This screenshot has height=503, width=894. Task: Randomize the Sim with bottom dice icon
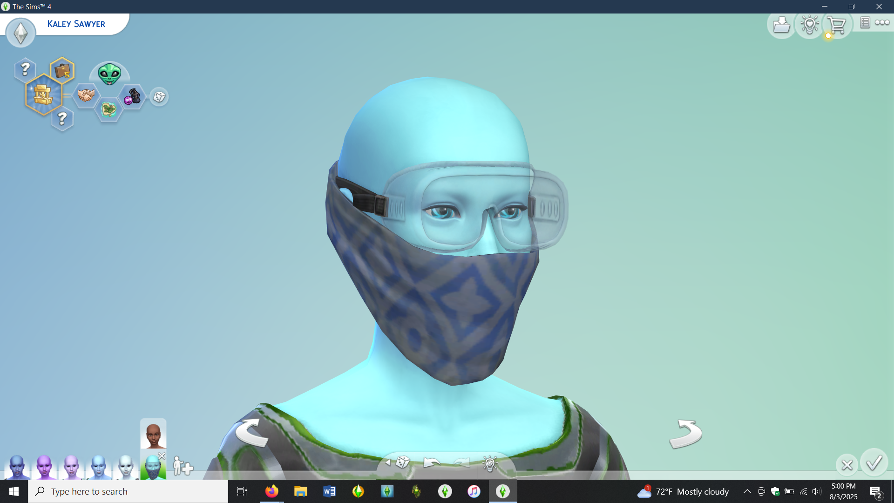point(403,462)
